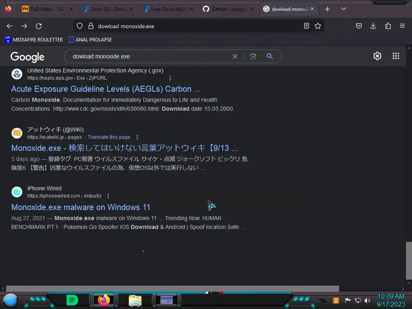
Task: Open options menu for EPA result
Action: click(x=170, y=78)
